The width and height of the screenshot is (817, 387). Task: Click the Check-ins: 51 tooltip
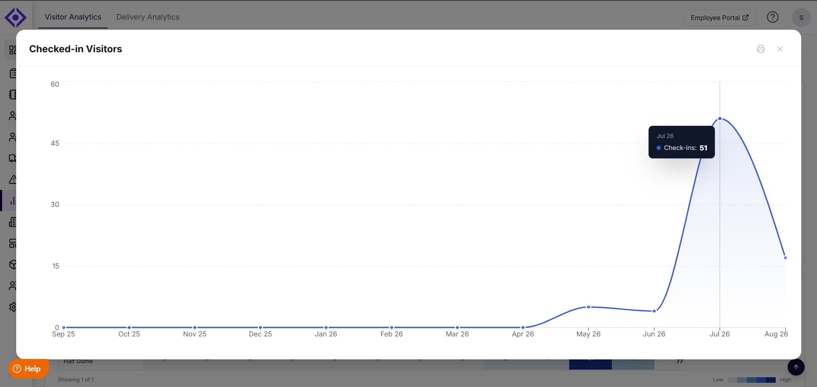tap(682, 142)
